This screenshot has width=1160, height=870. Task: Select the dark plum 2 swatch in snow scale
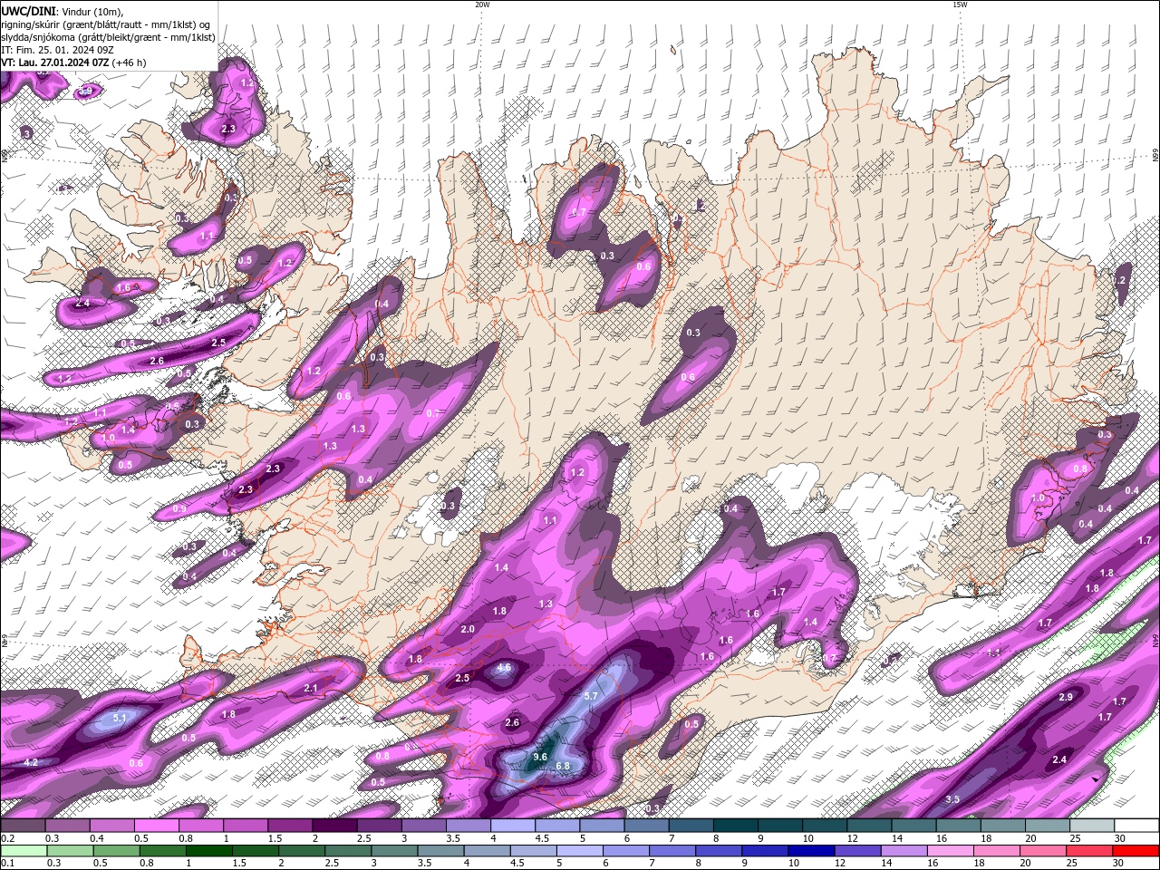pos(334,826)
